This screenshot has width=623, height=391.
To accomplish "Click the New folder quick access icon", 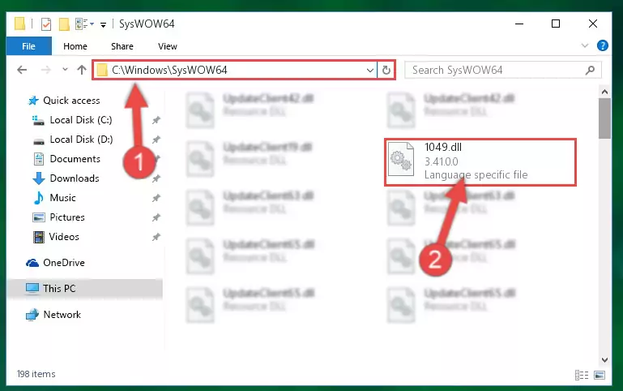I will click(64, 24).
